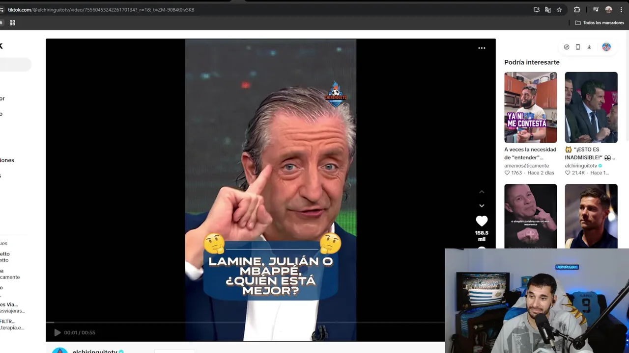629x353 pixels.
Task: Click the install app icon in the address bar
Action: tap(537, 10)
